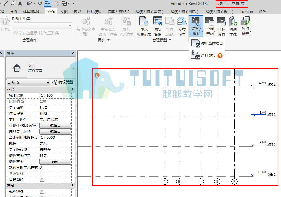Screen dimensions: 281x197
Task: Click the 复制/监视 ribbon button
Action: coord(196,26)
